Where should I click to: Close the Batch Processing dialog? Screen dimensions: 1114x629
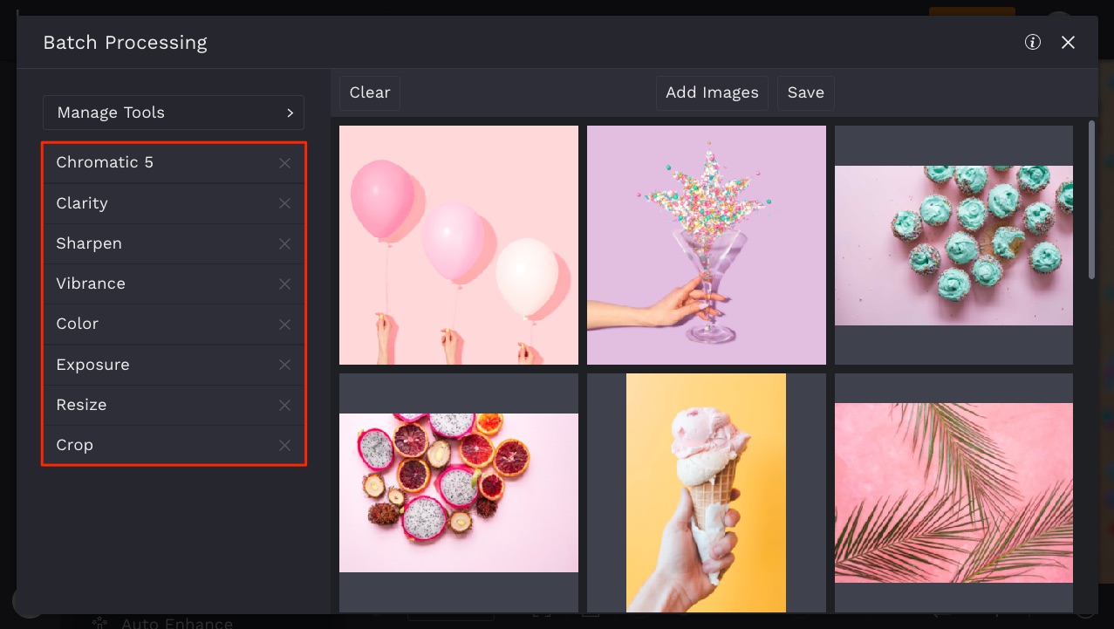[x=1068, y=42]
